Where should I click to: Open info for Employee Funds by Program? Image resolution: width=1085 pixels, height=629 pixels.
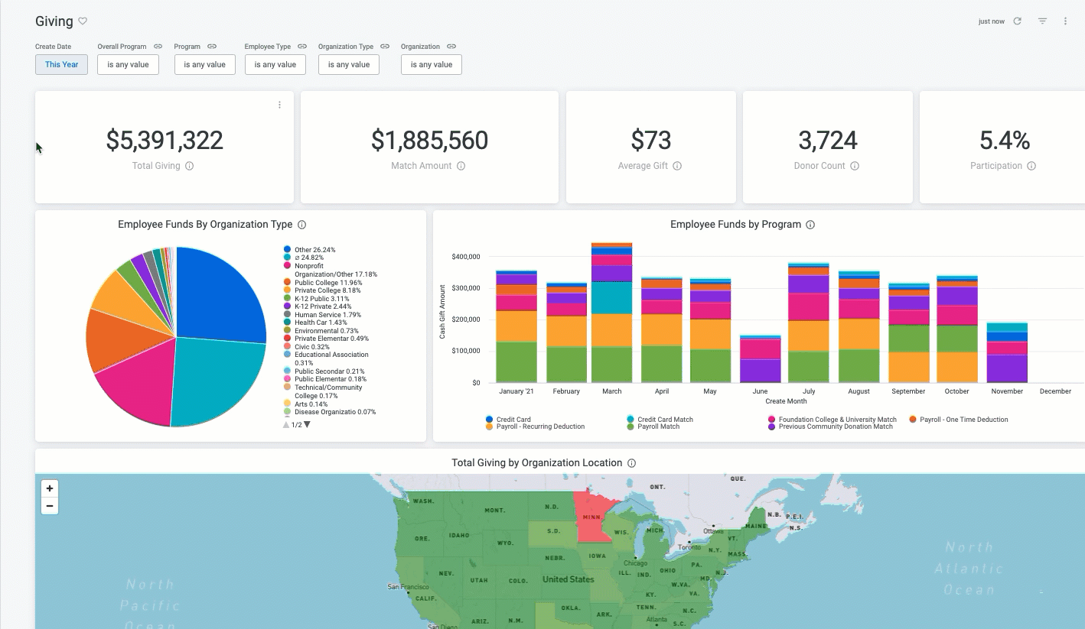tap(810, 225)
